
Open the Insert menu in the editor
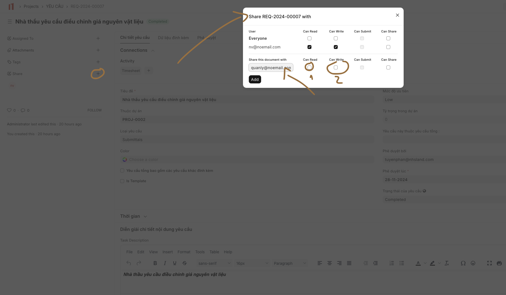167,252
